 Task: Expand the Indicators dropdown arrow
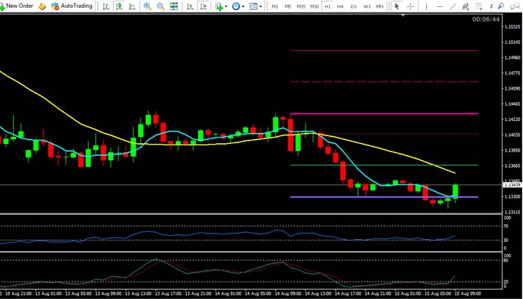click(226, 7)
